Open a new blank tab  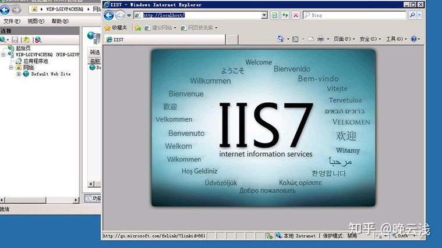(x=232, y=39)
